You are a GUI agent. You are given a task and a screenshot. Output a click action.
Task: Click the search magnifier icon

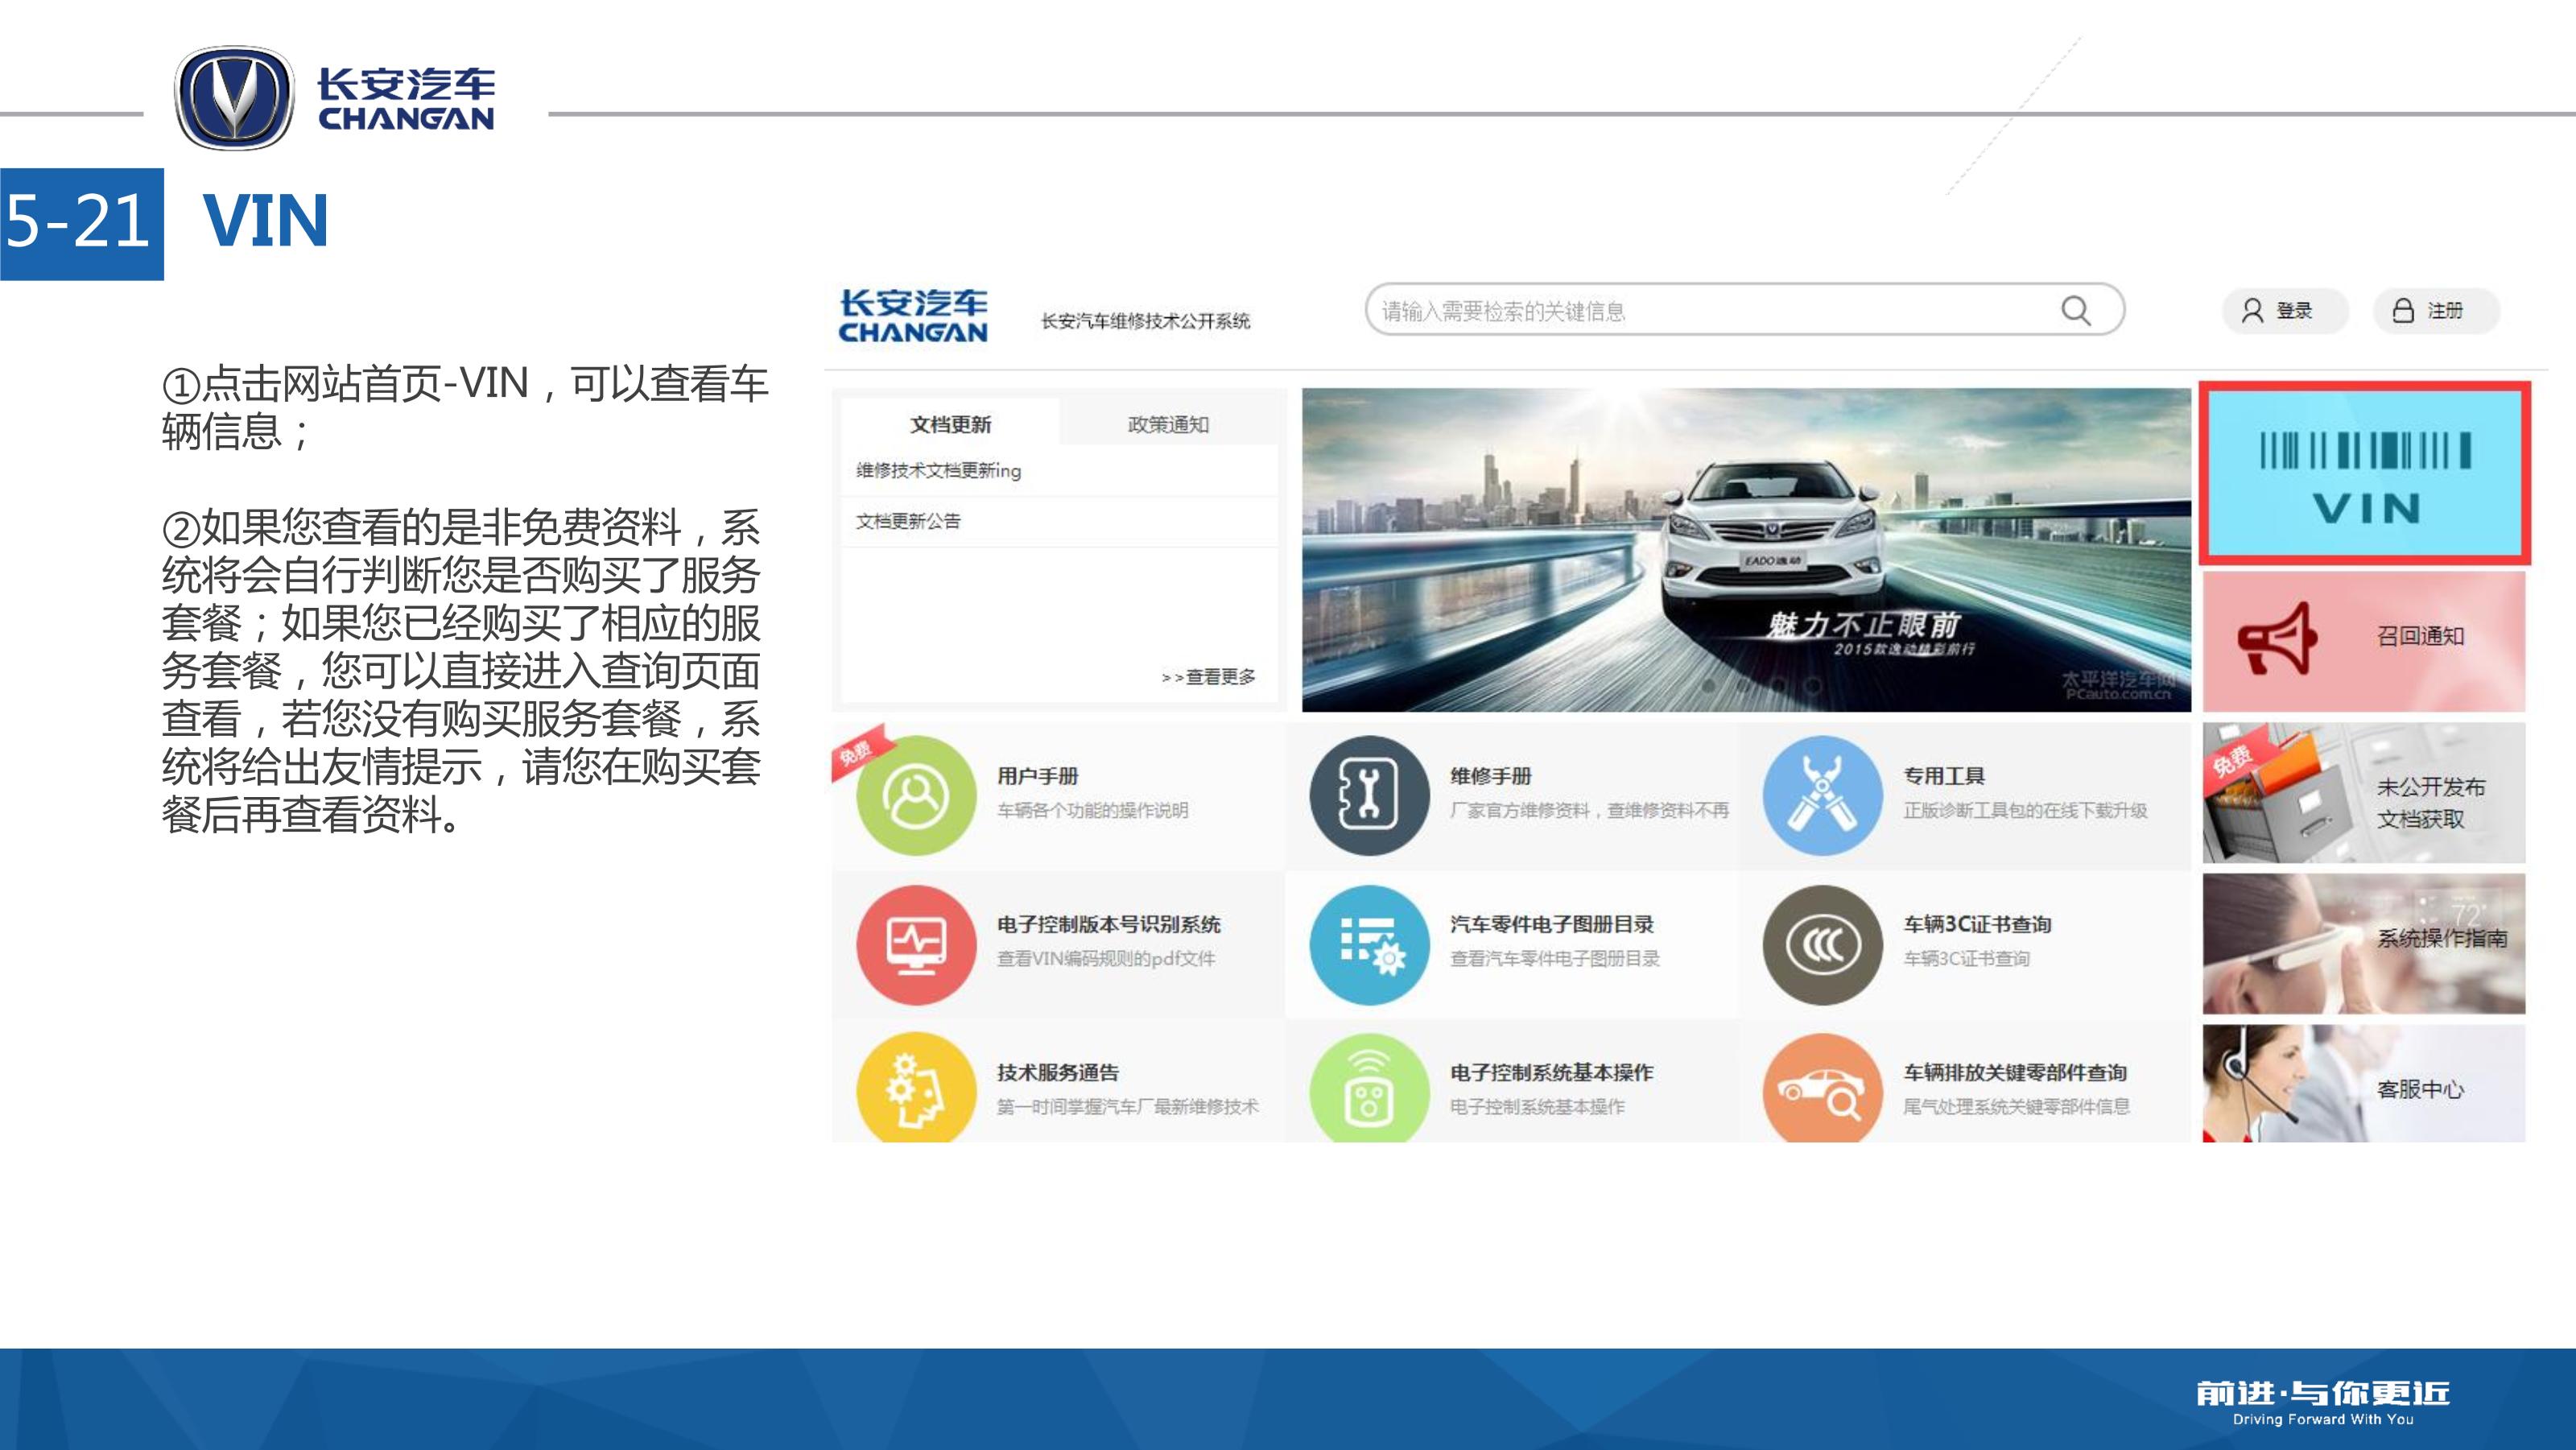pos(2075,311)
